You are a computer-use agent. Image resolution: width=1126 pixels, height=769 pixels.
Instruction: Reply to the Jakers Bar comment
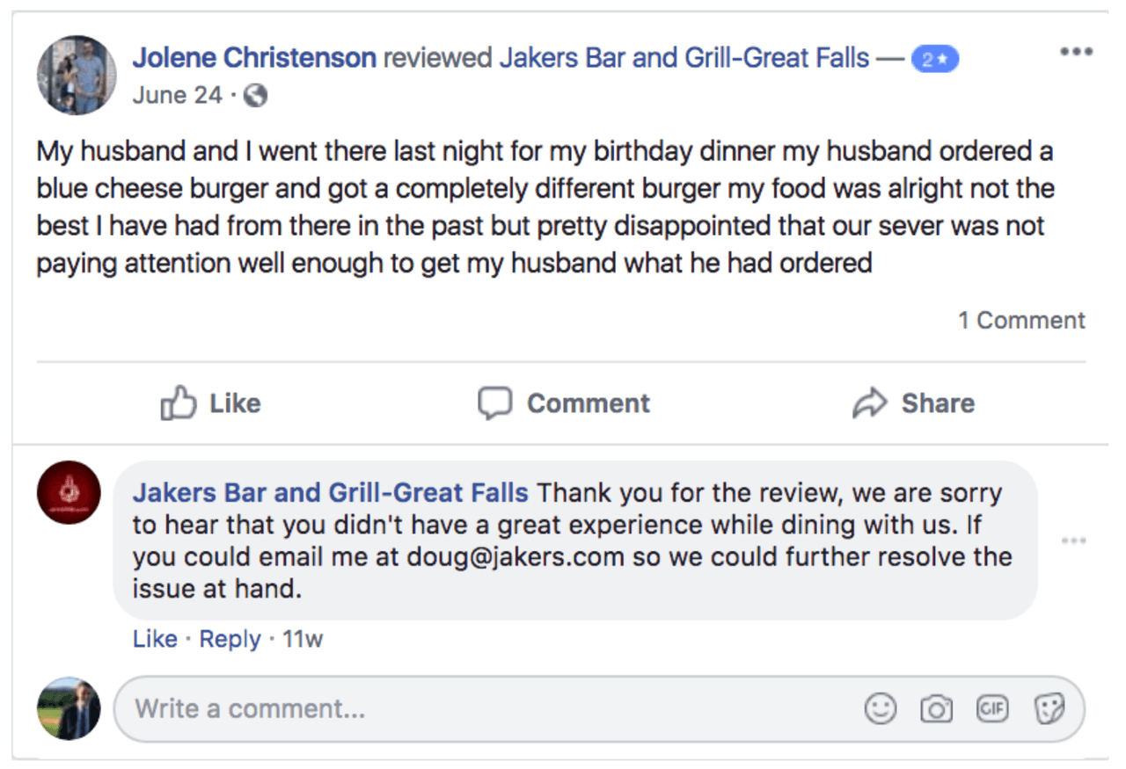(x=230, y=639)
